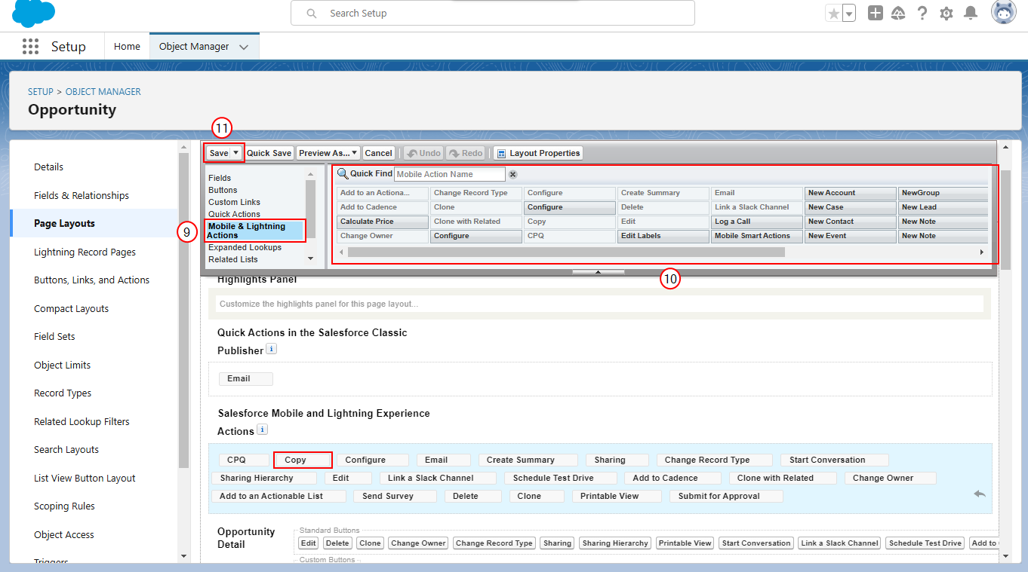Screen dimensions: 1028x572
Task: Open the user profile avatar
Action: 1003,13
